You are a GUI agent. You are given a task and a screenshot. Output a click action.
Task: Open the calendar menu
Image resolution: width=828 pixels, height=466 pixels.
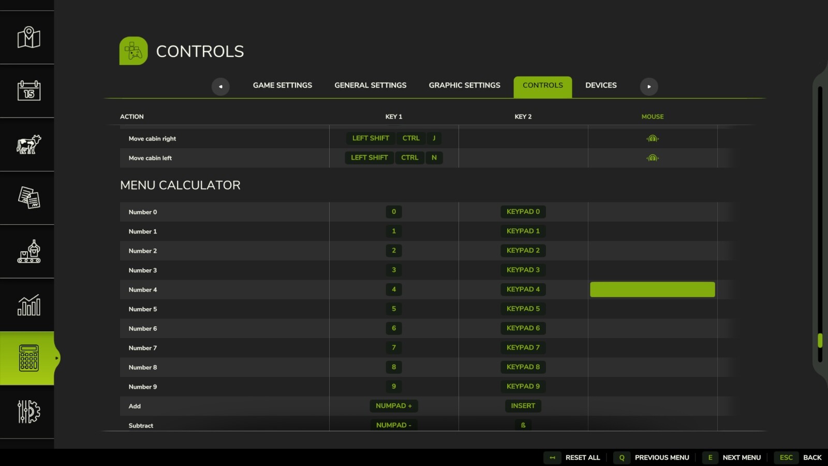27,91
